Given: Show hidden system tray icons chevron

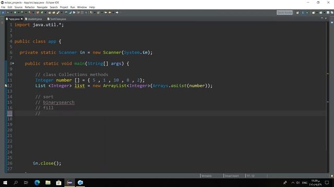Looking at the screenshot, I should click(293, 182).
